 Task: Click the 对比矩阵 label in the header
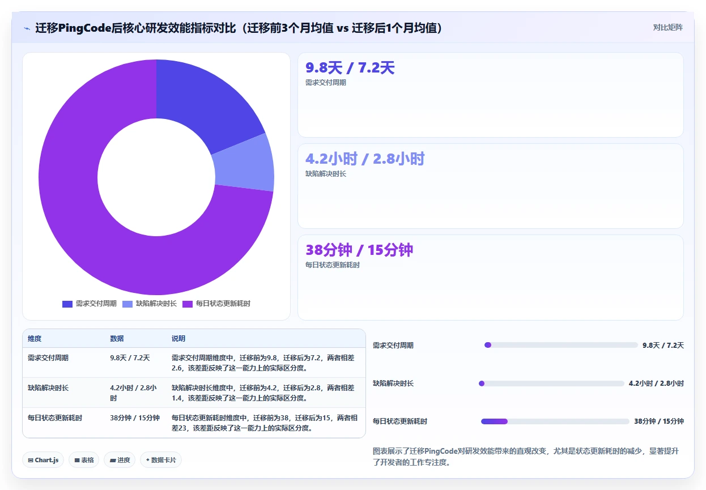click(668, 28)
